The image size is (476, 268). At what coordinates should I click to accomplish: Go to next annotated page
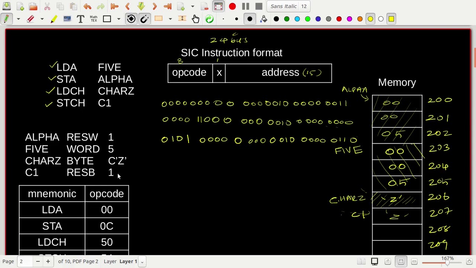click(x=141, y=6)
